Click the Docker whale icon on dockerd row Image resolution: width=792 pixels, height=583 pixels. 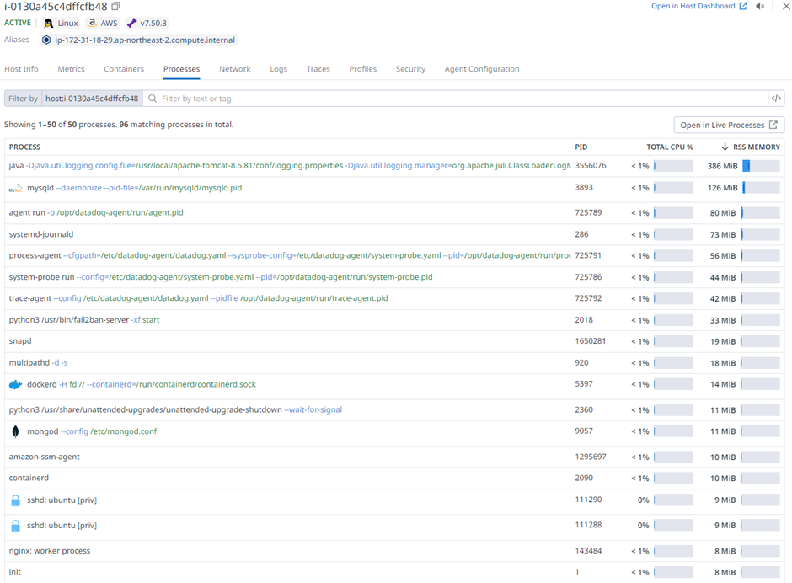[x=16, y=384]
